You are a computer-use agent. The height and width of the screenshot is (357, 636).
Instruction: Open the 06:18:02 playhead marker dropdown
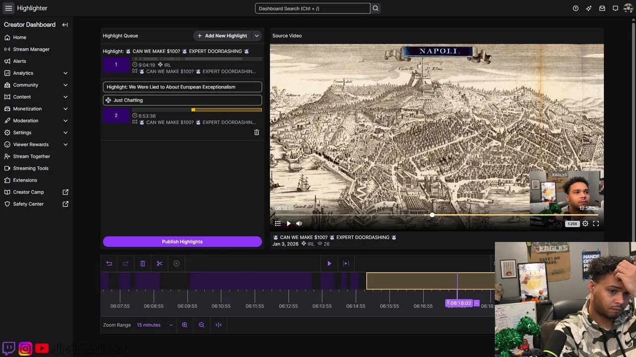pyautogui.click(x=477, y=303)
